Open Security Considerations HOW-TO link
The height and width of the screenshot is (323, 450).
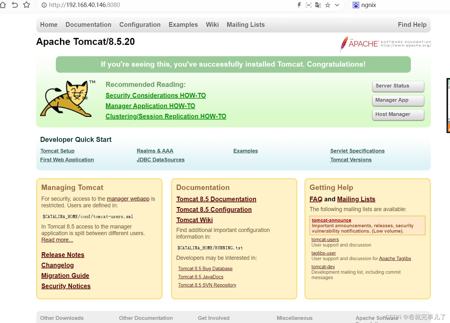click(x=156, y=95)
